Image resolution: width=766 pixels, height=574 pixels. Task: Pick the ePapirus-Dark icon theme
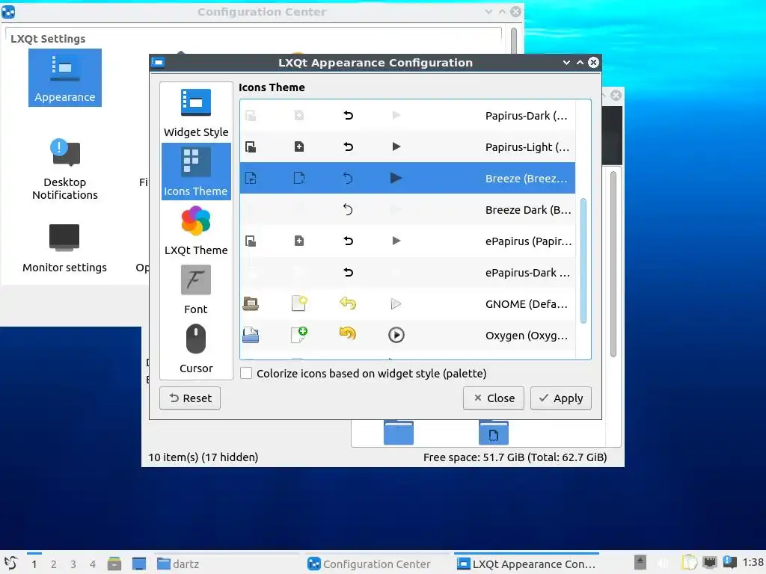408,272
